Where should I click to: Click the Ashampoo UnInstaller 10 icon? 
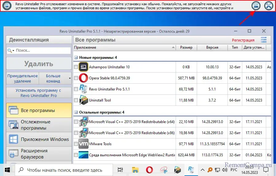pos(84,67)
